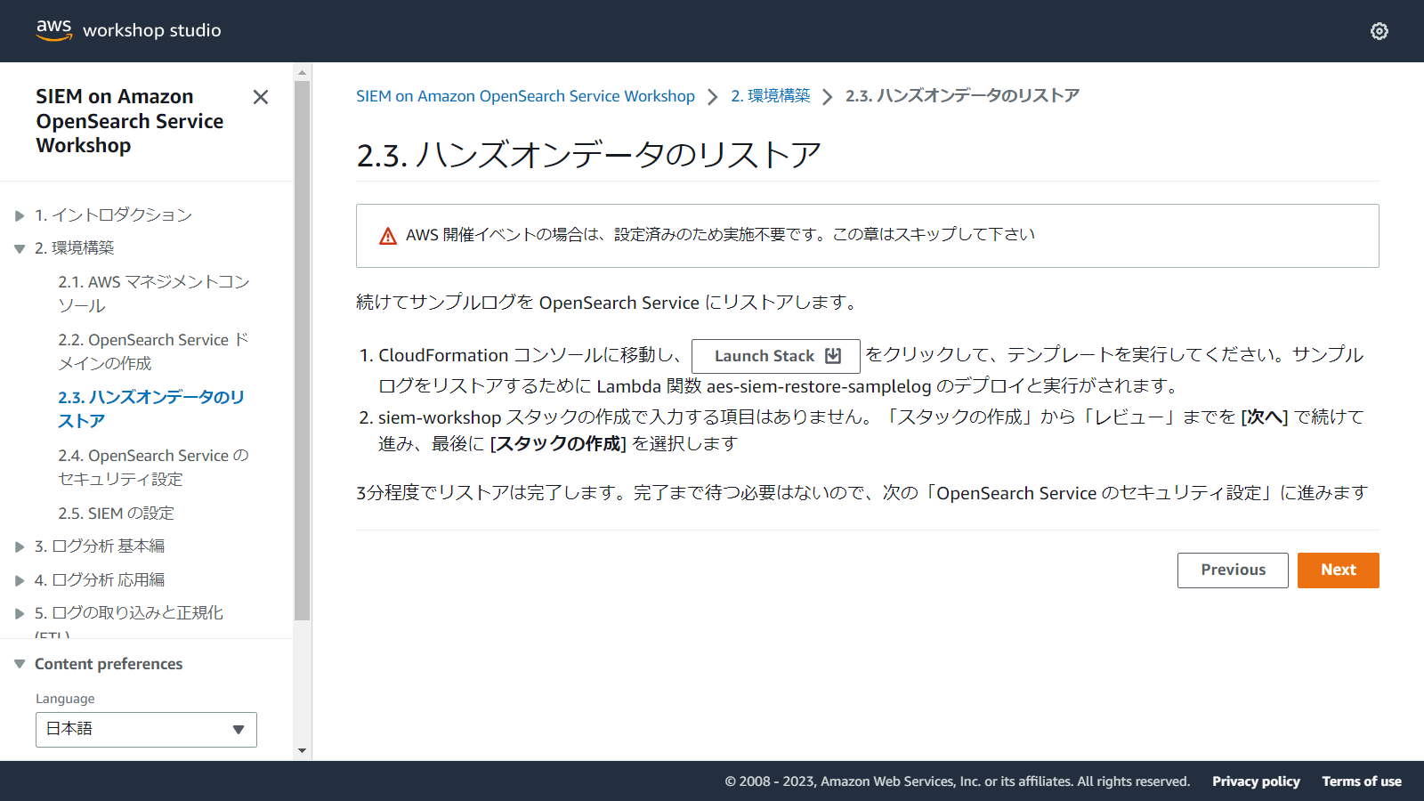The height and width of the screenshot is (801, 1424).
Task: Open the Language dropdown showing 日本語
Action: [146, 730]
